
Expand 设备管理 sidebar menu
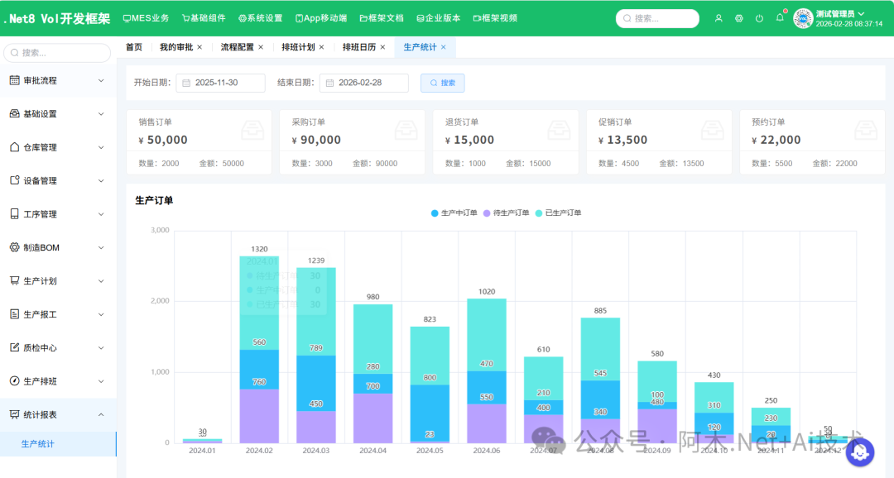57,180
